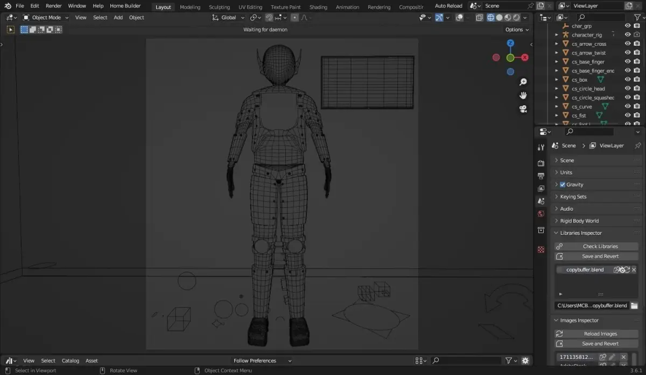
Task: Hide char_grp with its eye icon
Action: click(628, 26)
